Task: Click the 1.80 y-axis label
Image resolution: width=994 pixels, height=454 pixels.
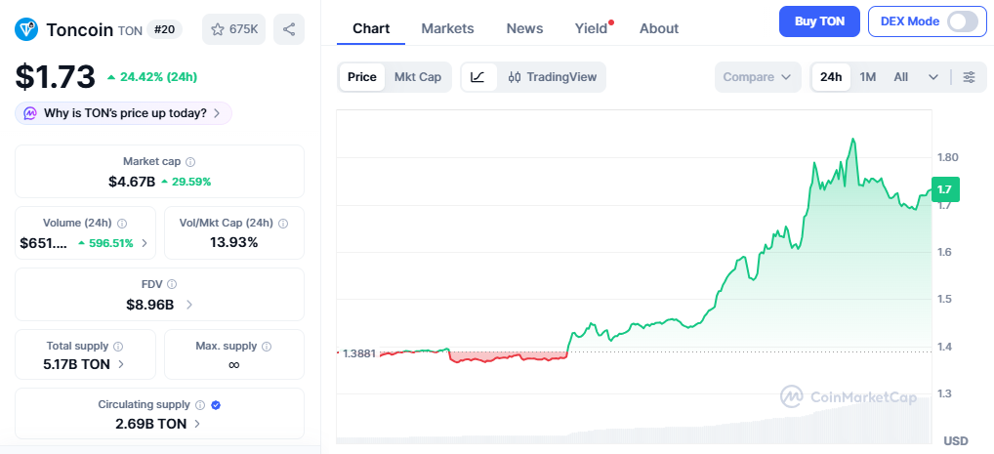Action: pos(950,157)
